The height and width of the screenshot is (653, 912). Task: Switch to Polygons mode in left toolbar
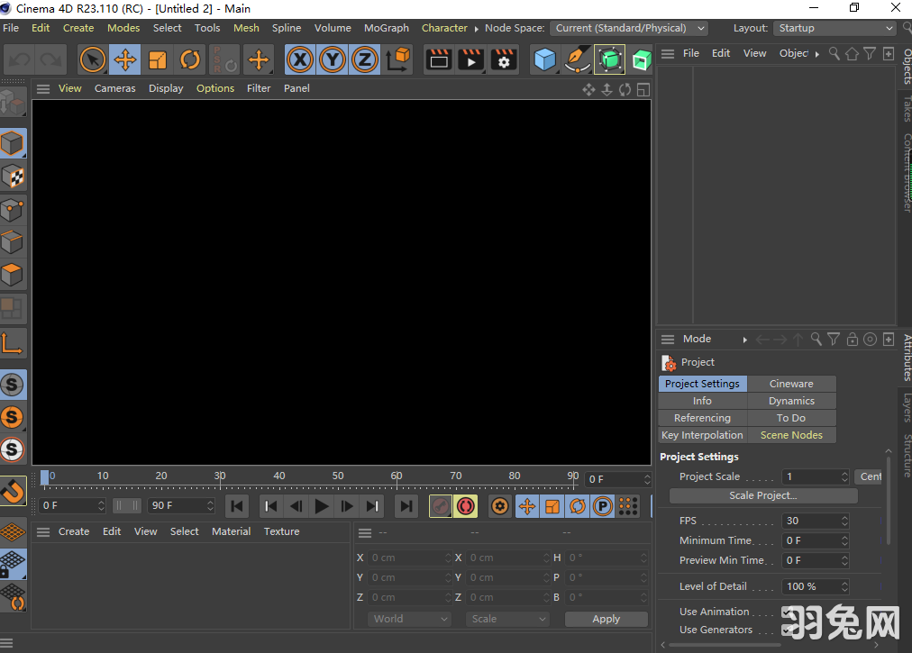13,275
